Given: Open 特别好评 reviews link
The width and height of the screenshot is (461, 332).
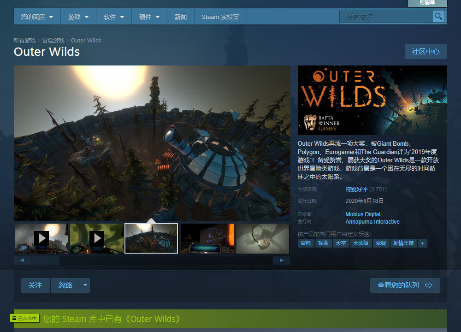Looking at the screenshot, I should point(356,190).
